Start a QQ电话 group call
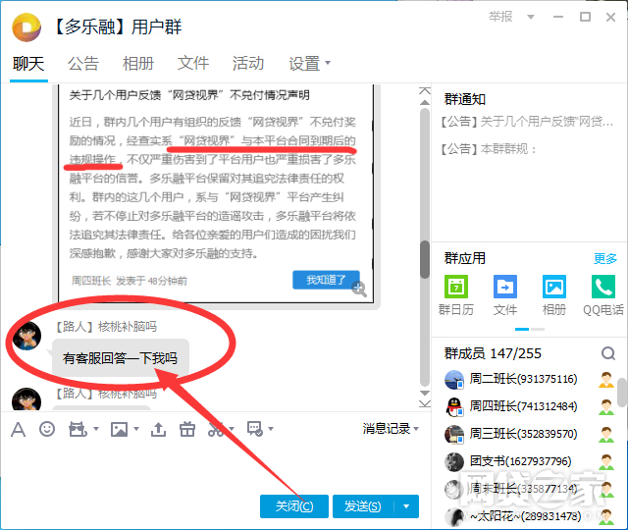Viewport: 628px width, 530px height. [x=603, y=287]
